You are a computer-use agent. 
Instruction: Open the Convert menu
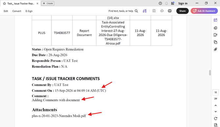17,11
